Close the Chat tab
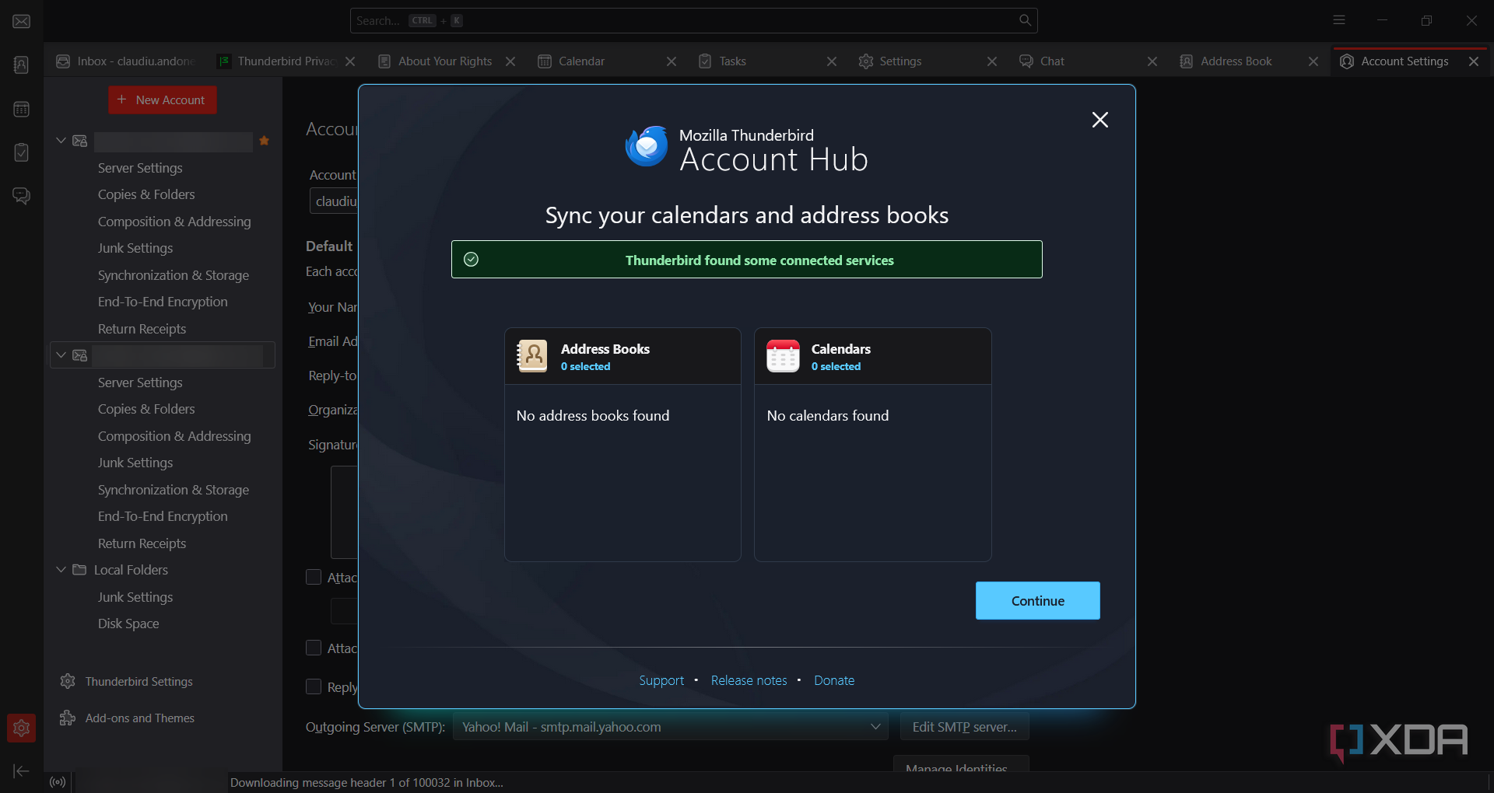The image size is (1494, 793). pos(1152,61)
